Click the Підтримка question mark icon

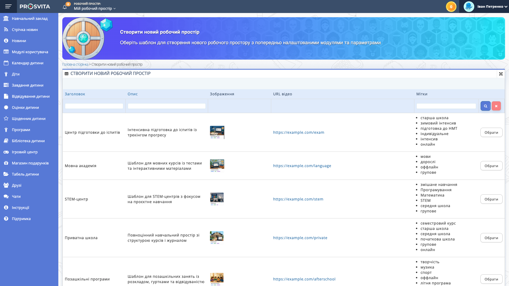pyautogui.click(x=6, y=218)
